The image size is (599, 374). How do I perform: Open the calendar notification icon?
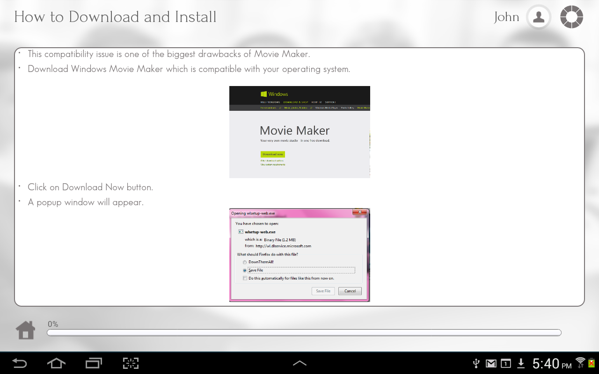(x=506, y=363)
